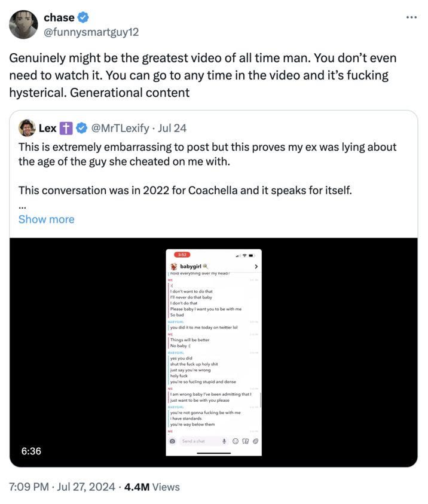
Task: Open the tweet's more options menu
Action: 411,17
